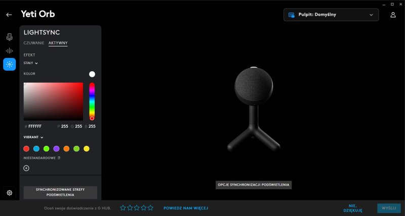
Task: Open the microphone settings sidebar icon
Action: pyautogui.click(x=9, y=37)
